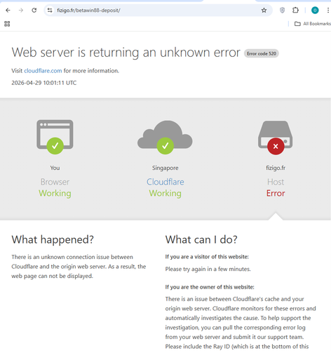Viewport: 331px width, 351px height.
Task: Click the 'You' label under browser icon
Action: pos(55,168)
